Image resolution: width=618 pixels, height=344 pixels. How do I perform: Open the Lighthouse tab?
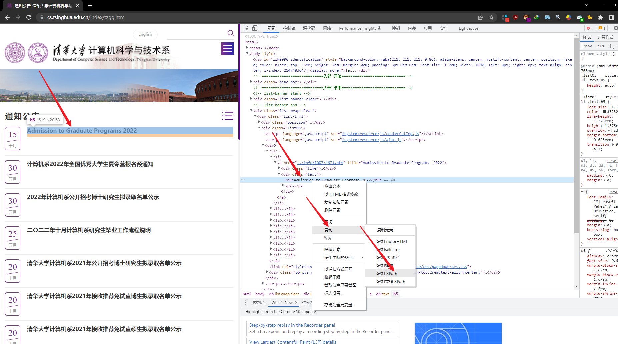click(x=468, y=28)
